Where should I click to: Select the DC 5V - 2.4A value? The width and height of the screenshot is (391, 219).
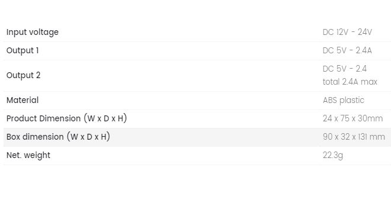pos(347,50)
